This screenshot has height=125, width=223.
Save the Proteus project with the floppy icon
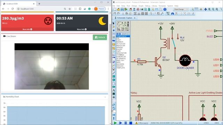[x=122, y=9]
